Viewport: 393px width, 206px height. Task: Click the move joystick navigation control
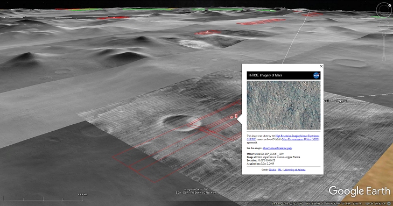384,25
